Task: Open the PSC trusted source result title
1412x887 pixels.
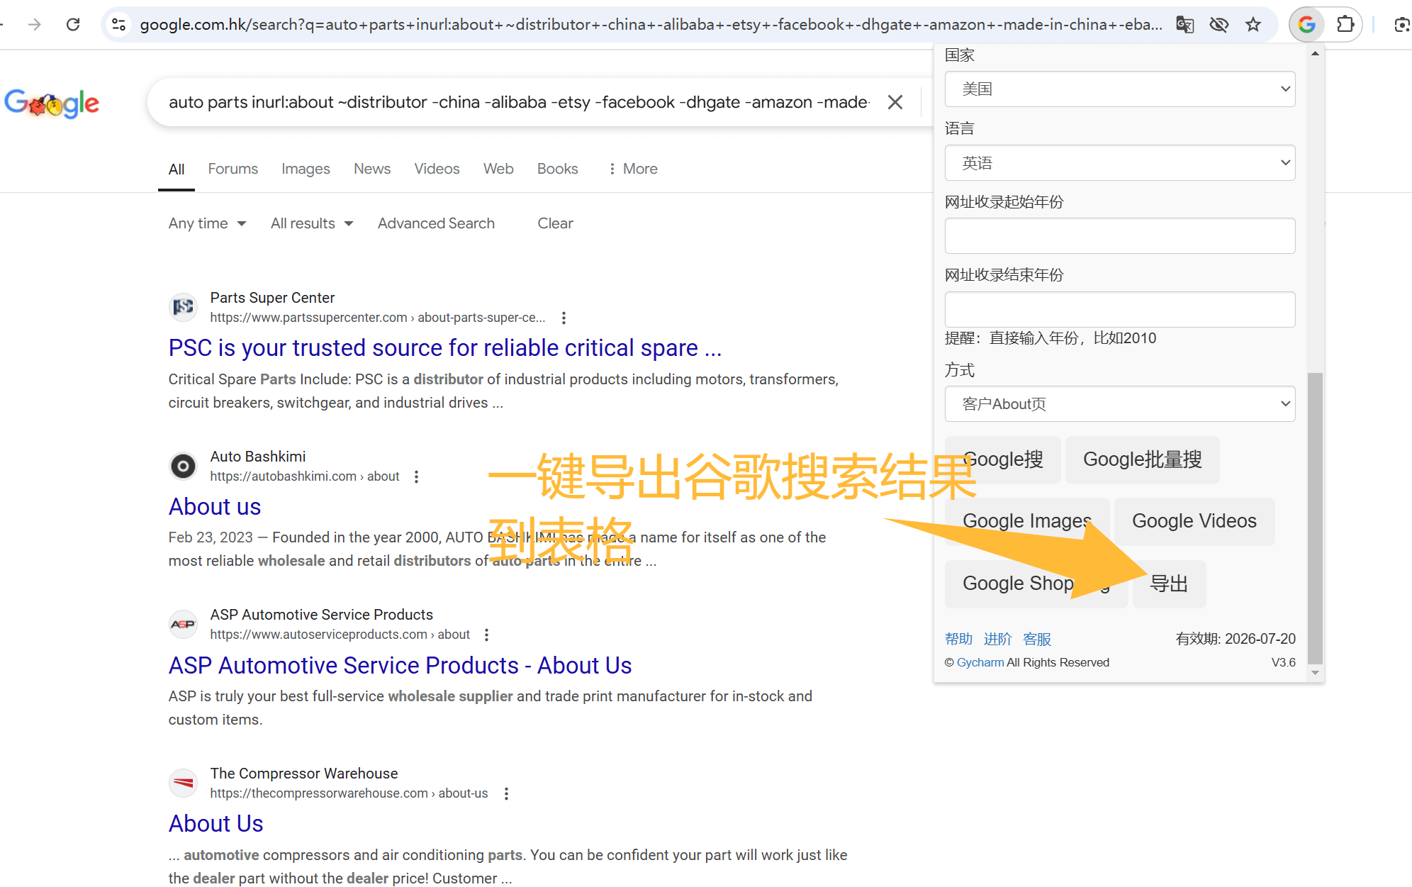Action: point(445,348)
